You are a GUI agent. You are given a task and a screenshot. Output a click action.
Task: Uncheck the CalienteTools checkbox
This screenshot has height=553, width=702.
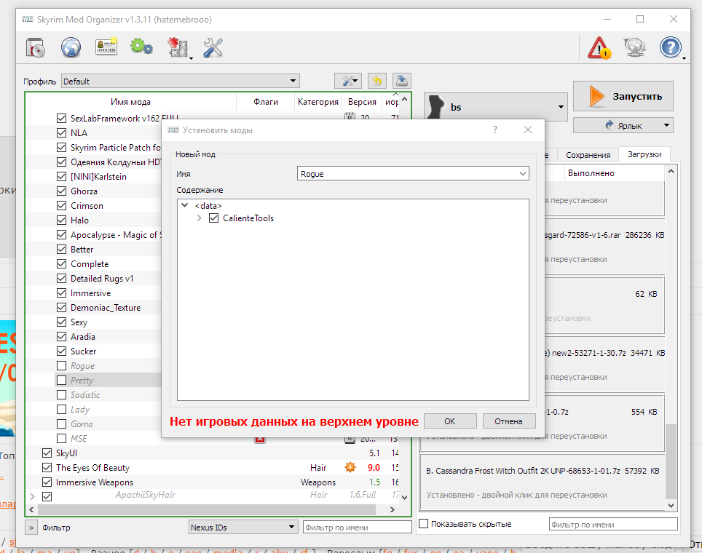[213, 218]
